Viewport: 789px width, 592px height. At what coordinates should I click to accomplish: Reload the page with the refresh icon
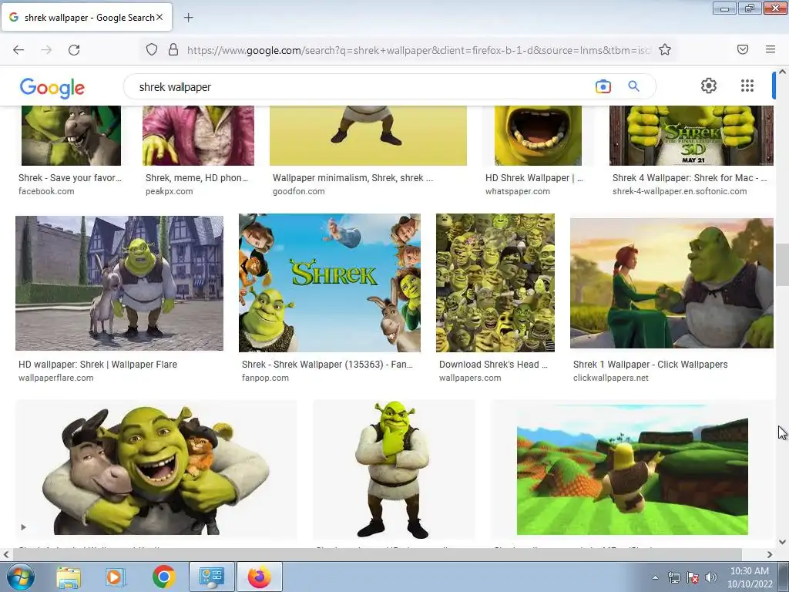pos(74,50)
